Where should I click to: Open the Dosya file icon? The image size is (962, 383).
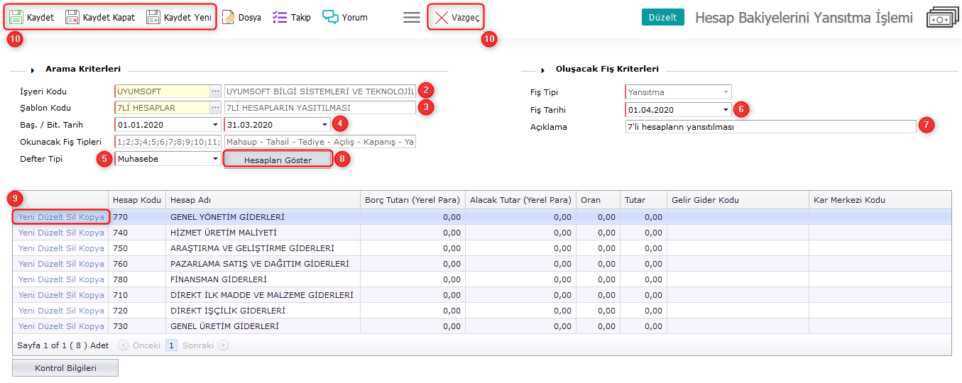pos(229,17)
